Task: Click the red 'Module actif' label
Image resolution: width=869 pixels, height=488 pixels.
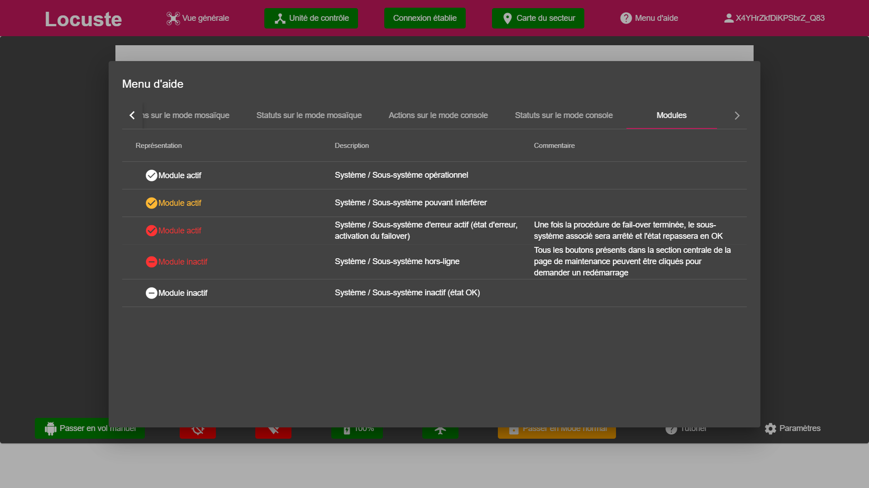Action: tap(180, 231)
